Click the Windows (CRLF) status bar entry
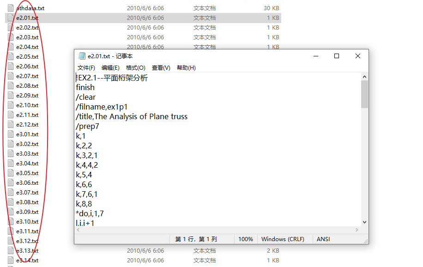This screenshot has height=267, width=423. coord(283,239)
